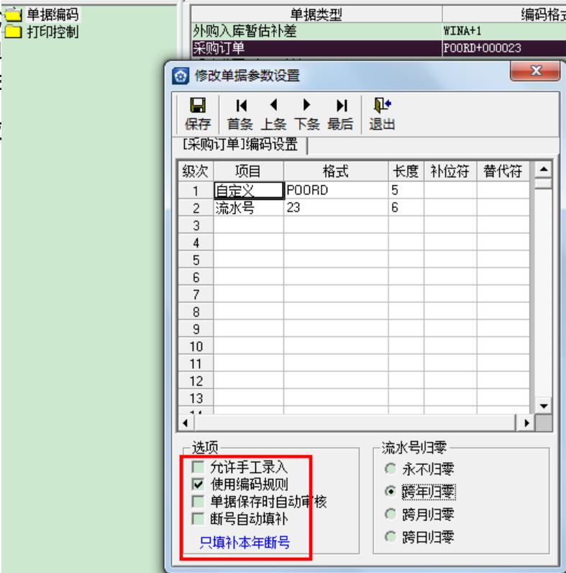Go to next record with 下条
Image resolution: width=566 pixels, height=573 pixels.
[x=307, y=114]
